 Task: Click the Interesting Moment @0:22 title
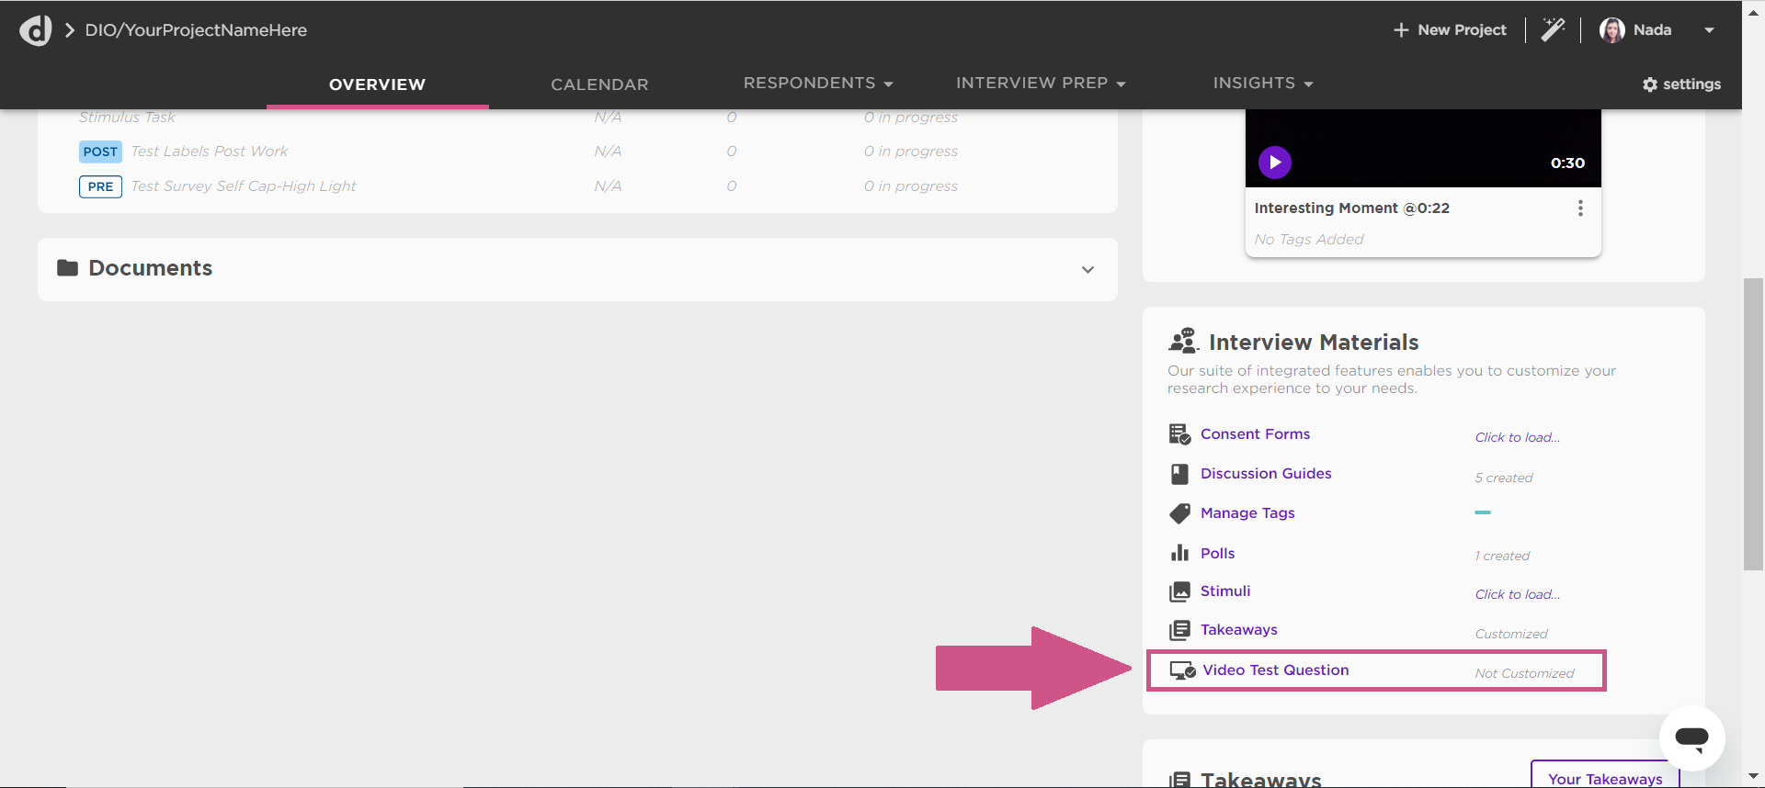(1351, 208)
